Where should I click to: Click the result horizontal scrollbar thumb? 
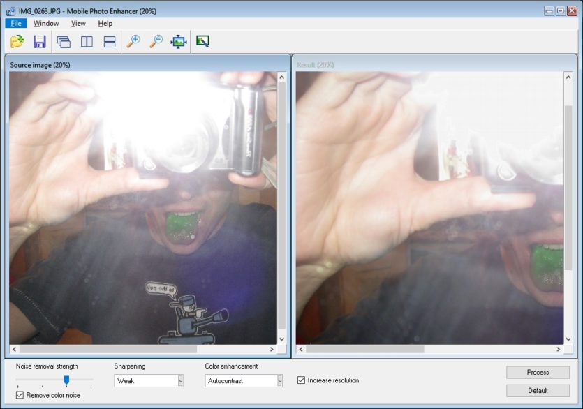coord(365,349)
